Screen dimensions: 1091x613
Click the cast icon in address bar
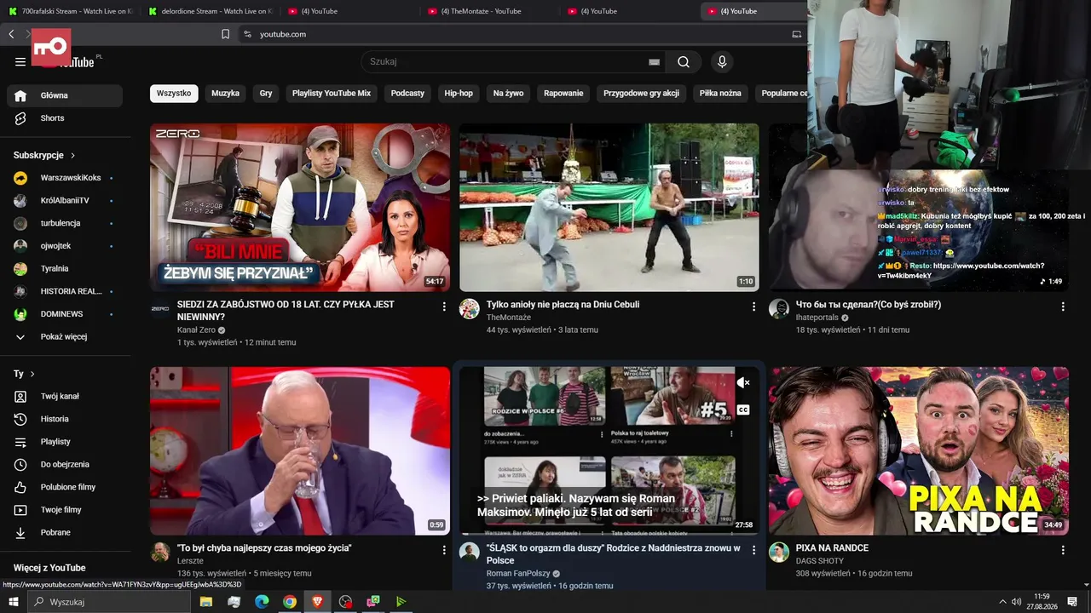(x=797, y=34)
